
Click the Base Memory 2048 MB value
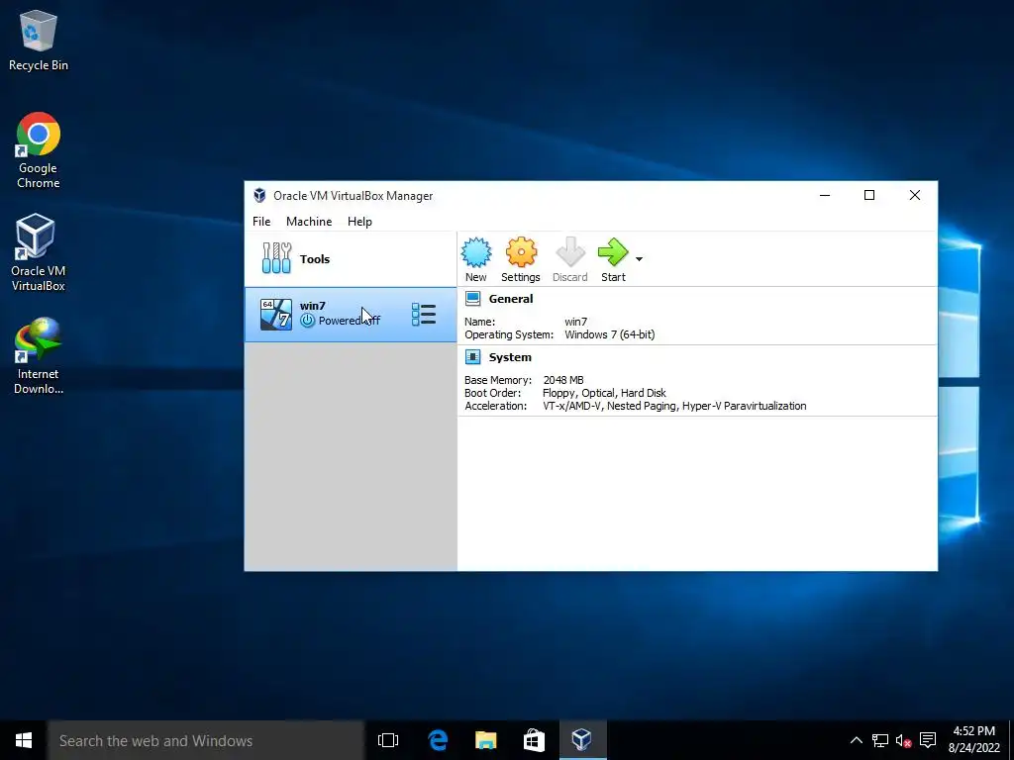click(x=563, y=380)
